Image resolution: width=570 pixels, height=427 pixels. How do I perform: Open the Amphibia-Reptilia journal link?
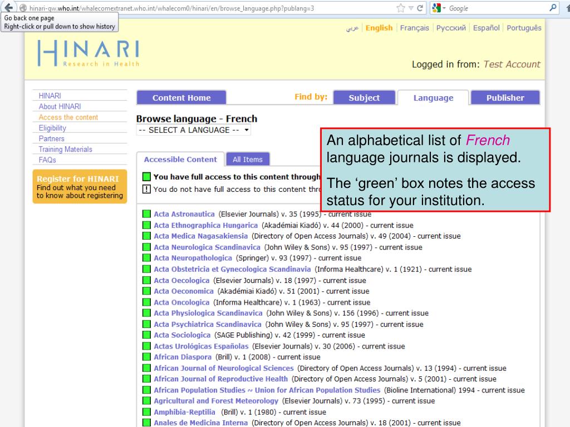[184, 413]
